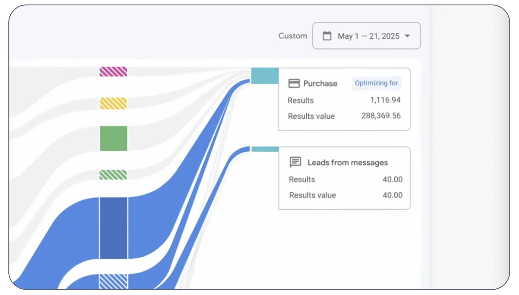The height and width of the screenshot is (295, 519).
Task: Click the Leads from messages chat icon
Action: 295,162
